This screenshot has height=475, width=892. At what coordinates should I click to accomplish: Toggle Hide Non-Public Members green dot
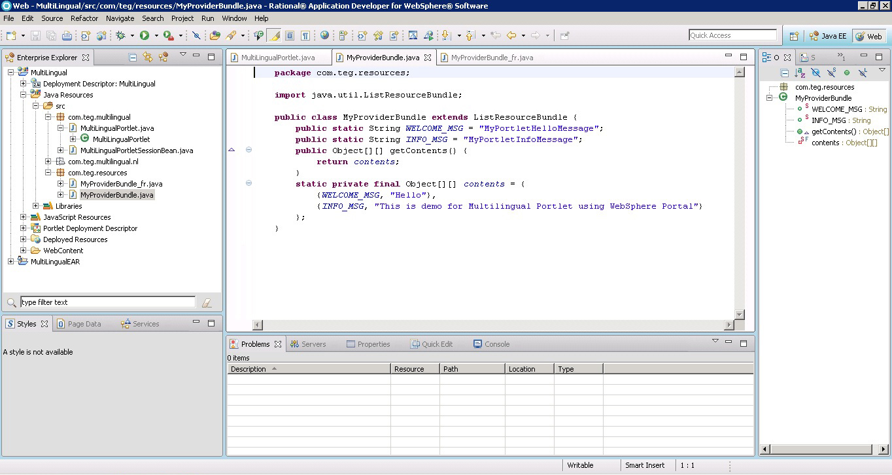pyautogui.click(x=847, y=73)
